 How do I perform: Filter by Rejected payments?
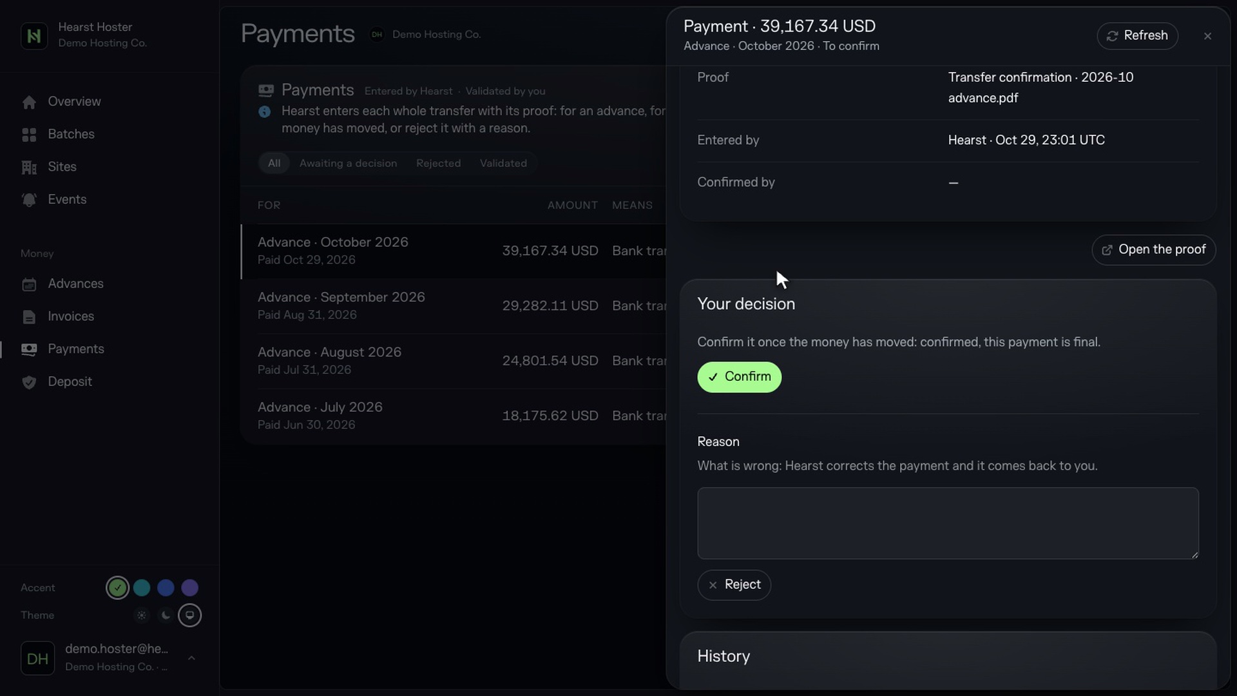[x=438, y=163]
